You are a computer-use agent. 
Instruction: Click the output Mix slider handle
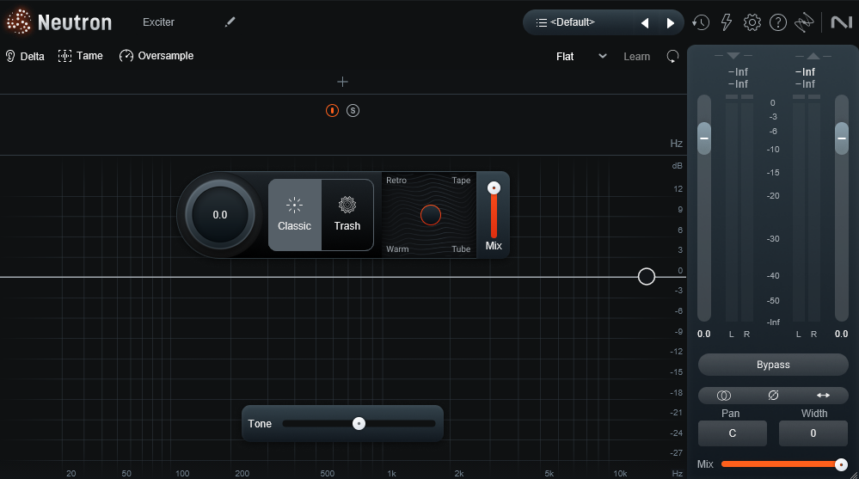pyautogui.click(x=841, y=464)
